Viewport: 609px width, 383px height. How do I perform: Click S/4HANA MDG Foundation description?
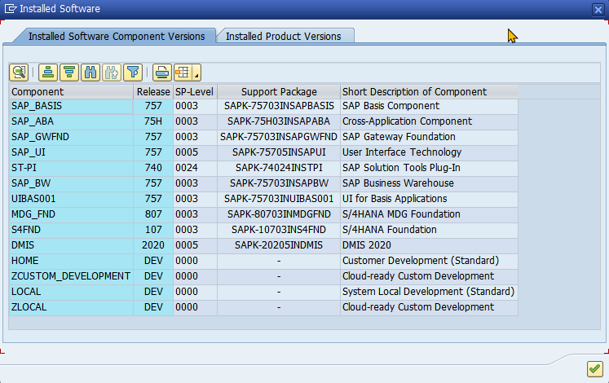(429, 215)
